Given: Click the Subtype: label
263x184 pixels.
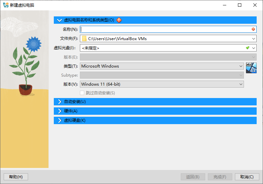Looking at the screenshot, I should (70, 75).
